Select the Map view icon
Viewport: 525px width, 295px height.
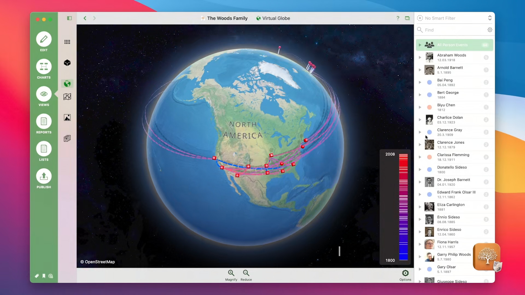(67, 96)
